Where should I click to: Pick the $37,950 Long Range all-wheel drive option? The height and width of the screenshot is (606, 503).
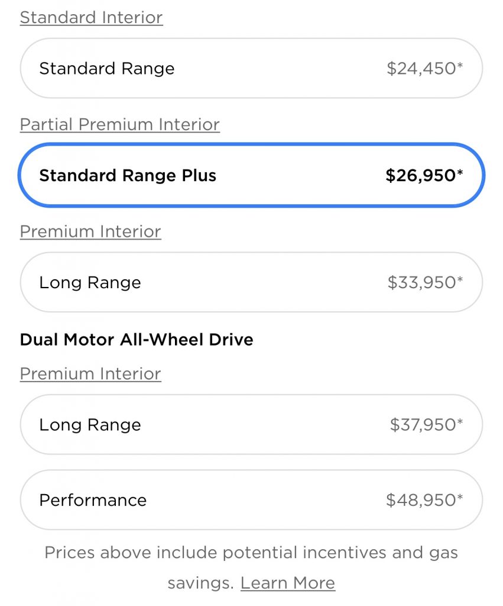click(x=251, y=425)
